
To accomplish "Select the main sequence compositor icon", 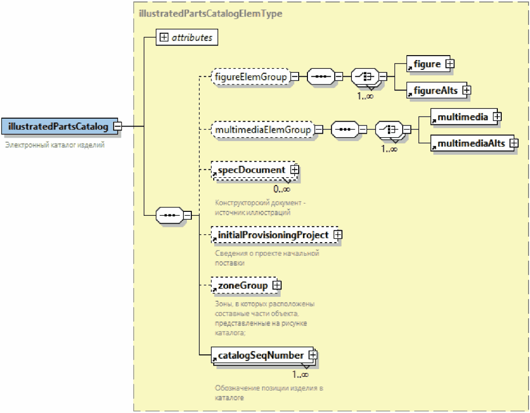I will (x=169, y=214).
